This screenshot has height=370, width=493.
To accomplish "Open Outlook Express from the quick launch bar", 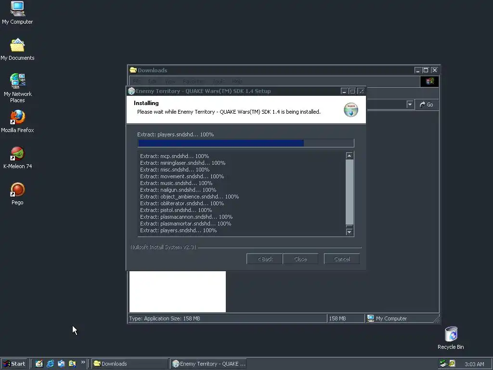I will pyautogui.click(x=61, y=364).
